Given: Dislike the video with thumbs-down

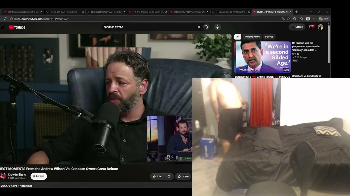Looking at the screenshot, I should pyautogui.click(x=169, y=176).
